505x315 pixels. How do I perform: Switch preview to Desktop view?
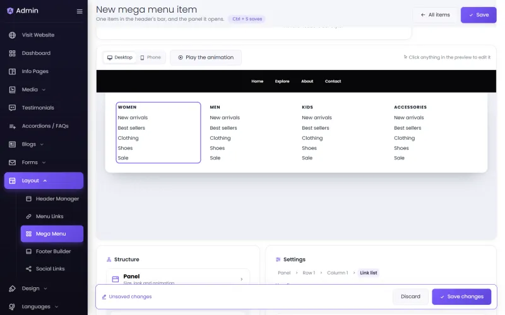[x=120, y=57]
